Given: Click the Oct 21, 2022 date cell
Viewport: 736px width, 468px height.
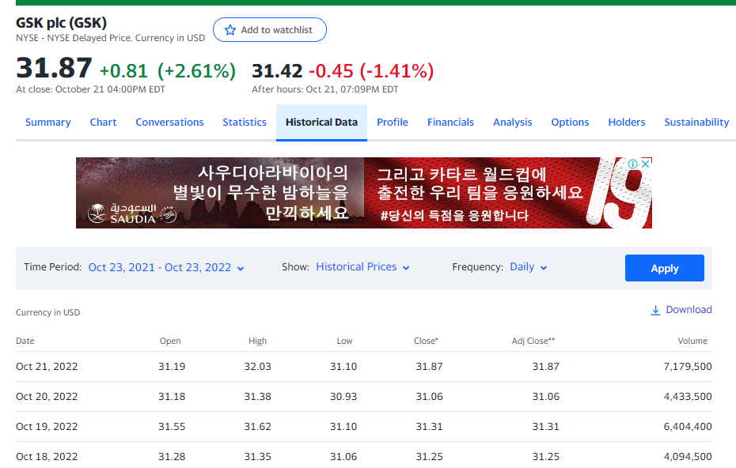Looking at the screenshot, I should pos(47,367).
